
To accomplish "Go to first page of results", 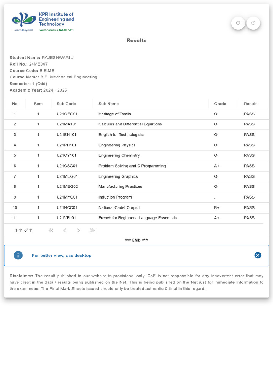I will (x=51, y=231).
